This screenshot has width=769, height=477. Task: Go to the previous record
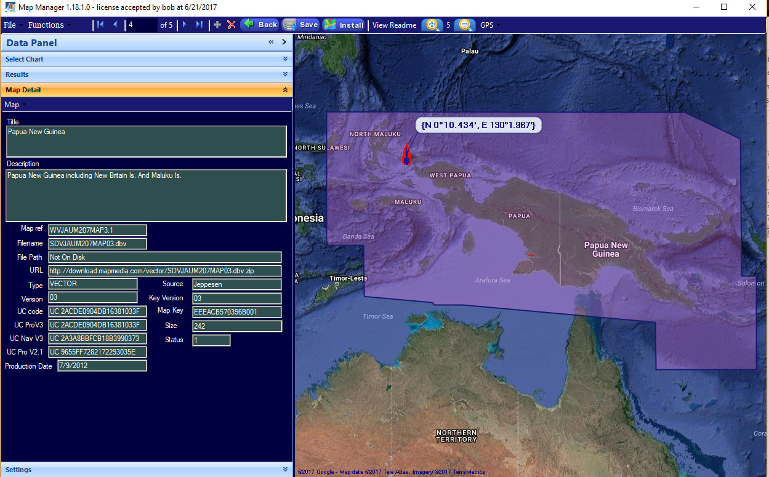click(115, 25)
